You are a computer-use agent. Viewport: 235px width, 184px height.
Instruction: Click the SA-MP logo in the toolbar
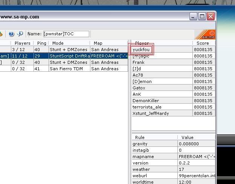coord(205,35)
